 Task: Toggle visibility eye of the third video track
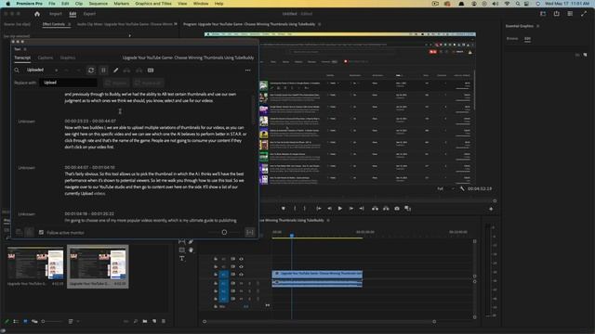pyautogui.click(x=241, y=275)
